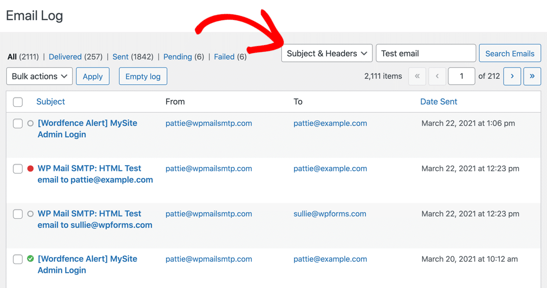The width and height of the screenshot is (547, 288).
Task: Check the box for pattie@example.com HTML Test email
Action: [18, 169]
